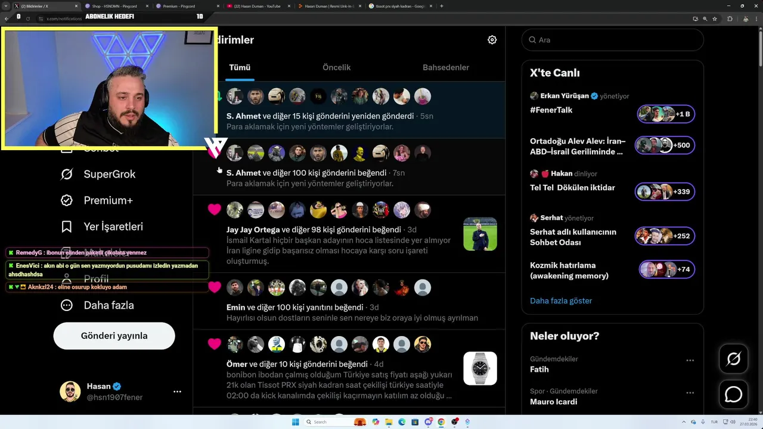
Task: Open Kozmik hatırlama awakening memory space
Action: pos(569,270)
